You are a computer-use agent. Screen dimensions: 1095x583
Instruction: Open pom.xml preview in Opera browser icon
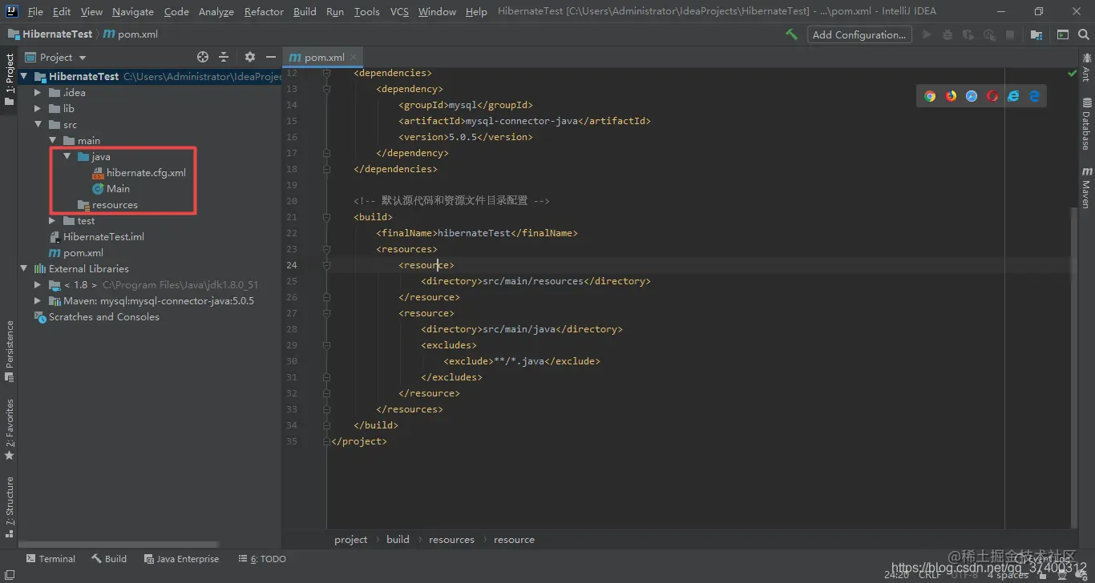pos(992,96)
